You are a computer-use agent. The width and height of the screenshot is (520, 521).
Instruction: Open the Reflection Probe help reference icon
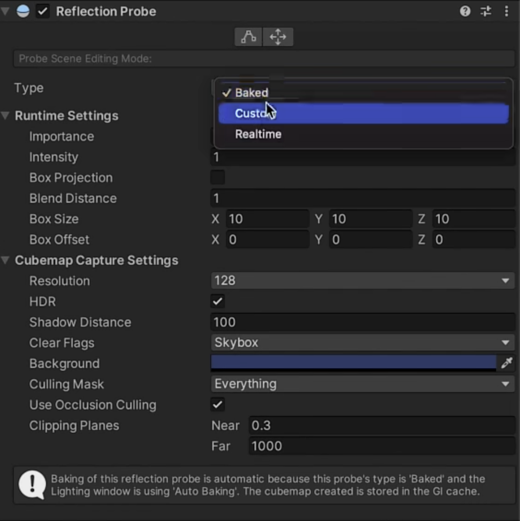pos(465,11)
